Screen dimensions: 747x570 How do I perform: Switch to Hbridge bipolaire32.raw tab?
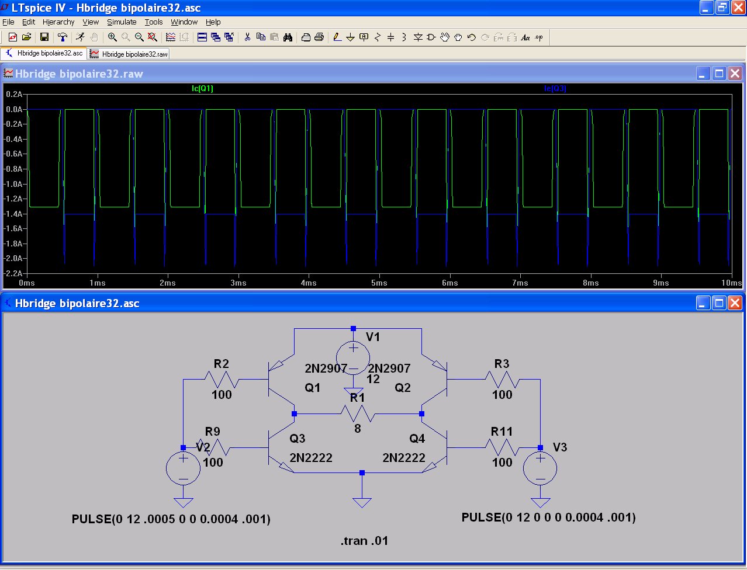coord(129,54)
